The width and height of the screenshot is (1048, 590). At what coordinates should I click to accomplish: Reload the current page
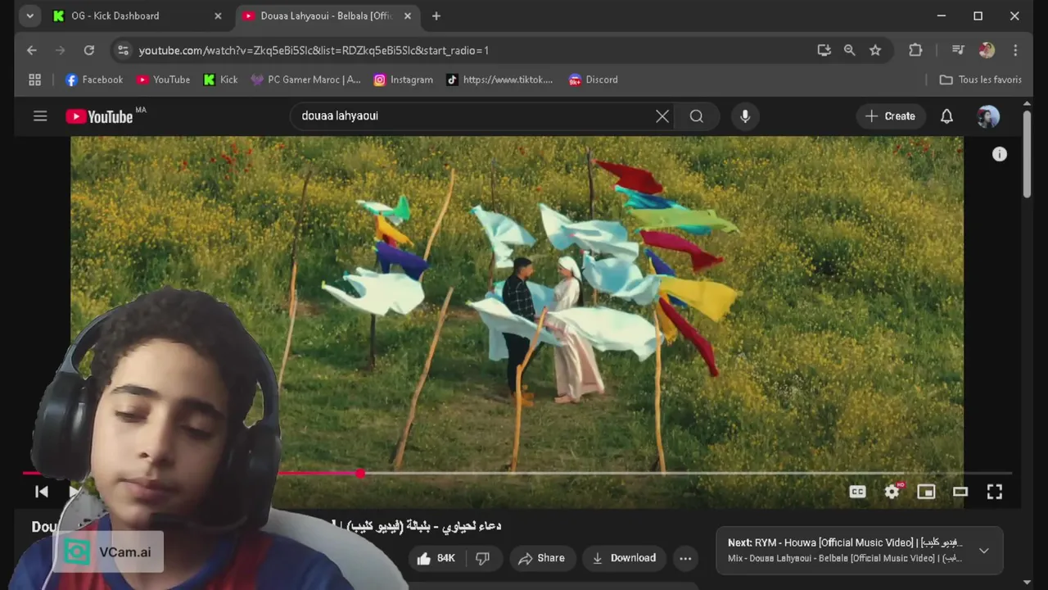tap(89, 50)
